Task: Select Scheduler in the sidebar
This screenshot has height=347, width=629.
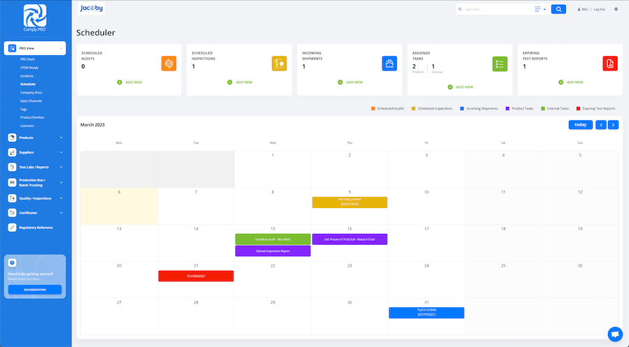Action: click(28, 84)
